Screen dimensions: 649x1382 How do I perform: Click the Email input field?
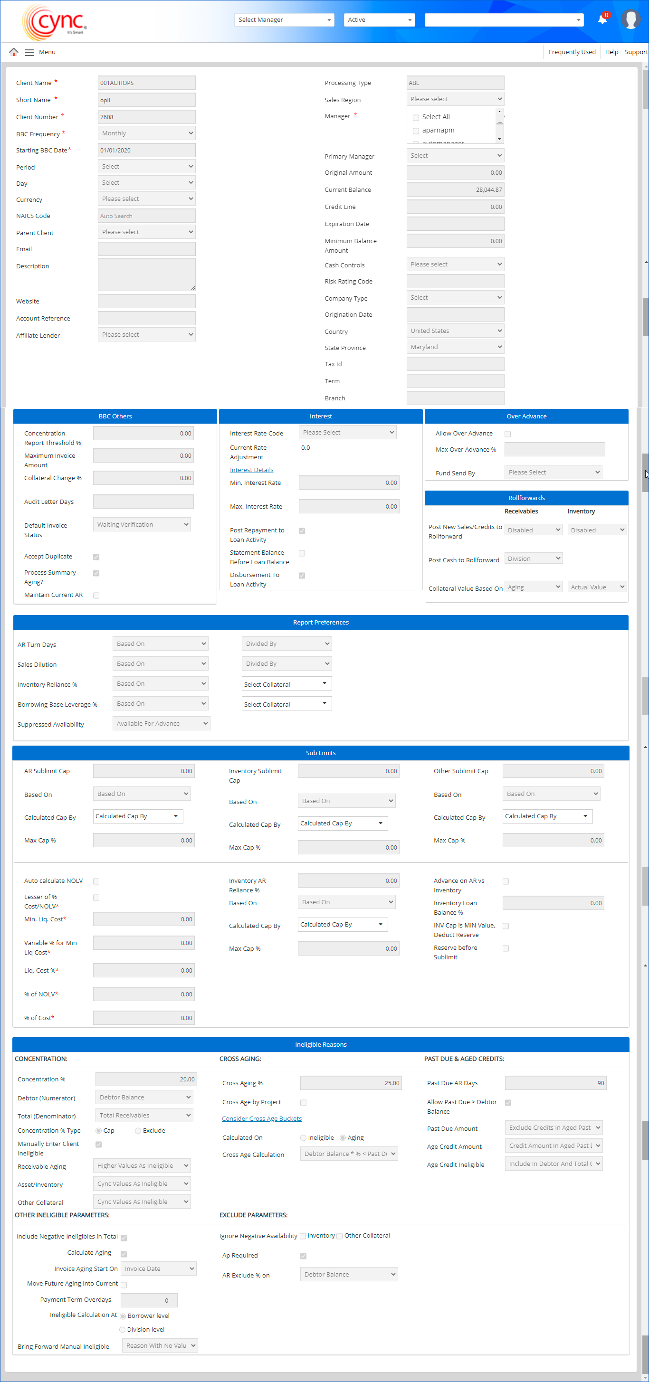[146, 249]
